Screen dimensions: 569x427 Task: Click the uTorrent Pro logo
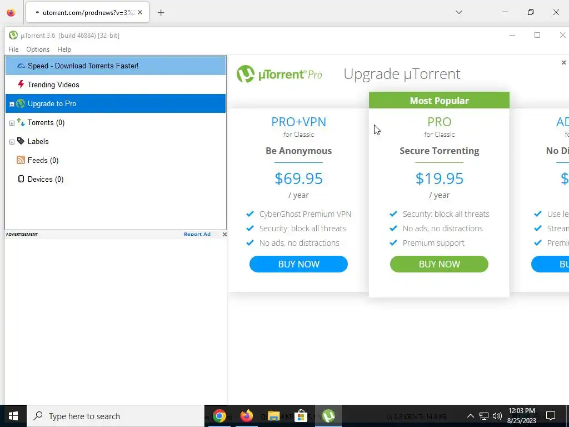(279, 74)
